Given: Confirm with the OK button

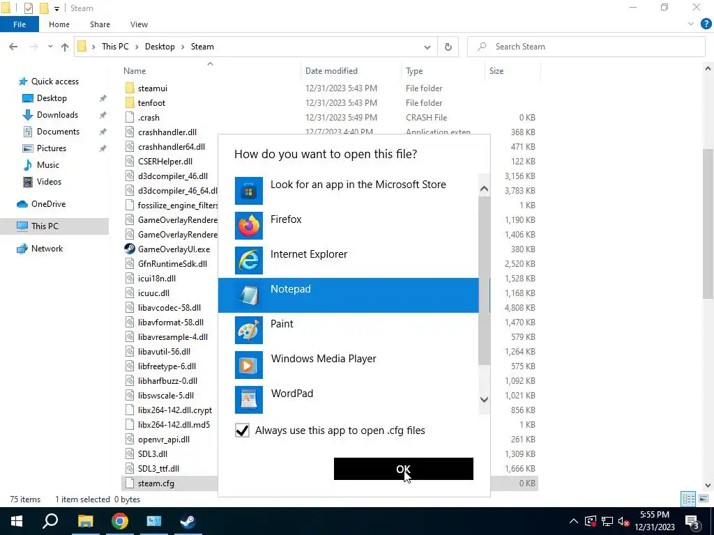Looking at the screenshot, I should tap(404, 469).
